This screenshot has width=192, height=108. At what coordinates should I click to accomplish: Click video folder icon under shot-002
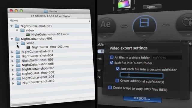click(23, 43)
